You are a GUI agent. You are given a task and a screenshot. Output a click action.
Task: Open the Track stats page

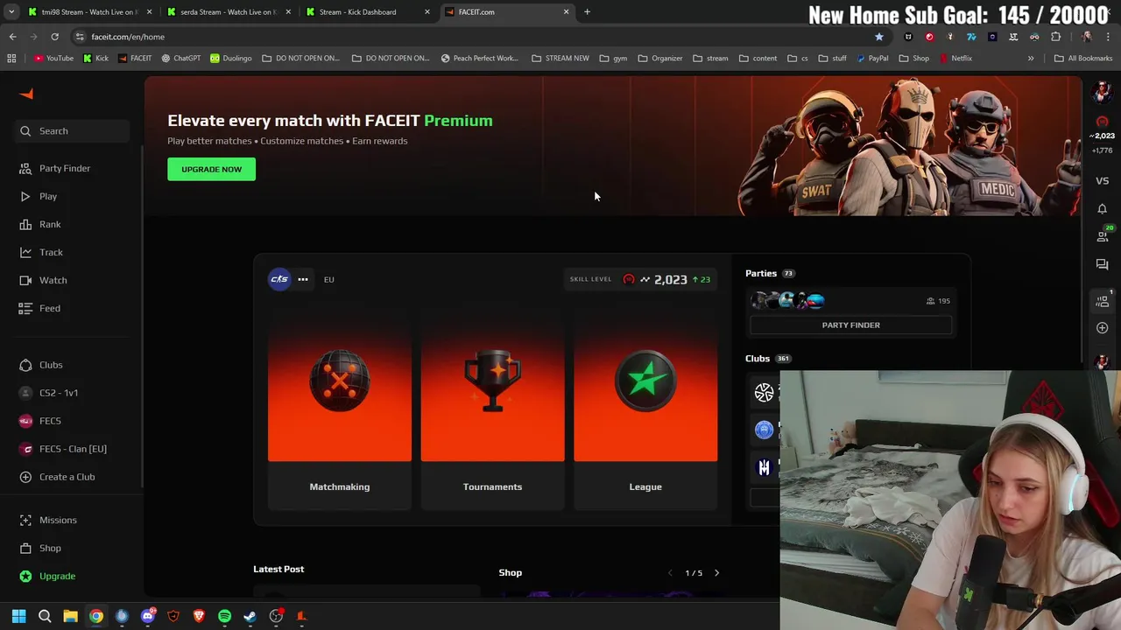point(41,252)
